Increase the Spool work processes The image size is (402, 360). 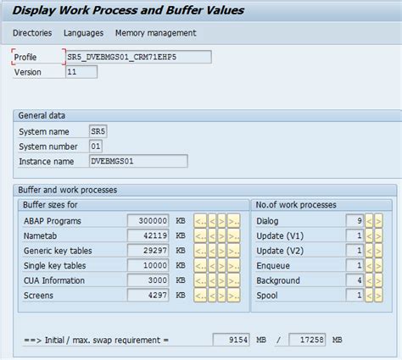tap(378, 296)
